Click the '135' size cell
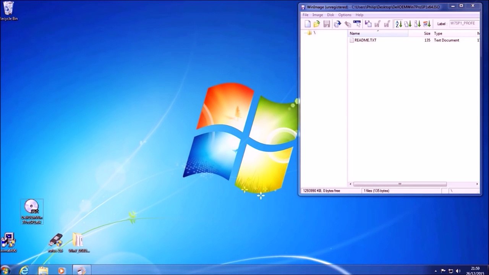This screenshot has width=489, height=275. tap(427, 40)
